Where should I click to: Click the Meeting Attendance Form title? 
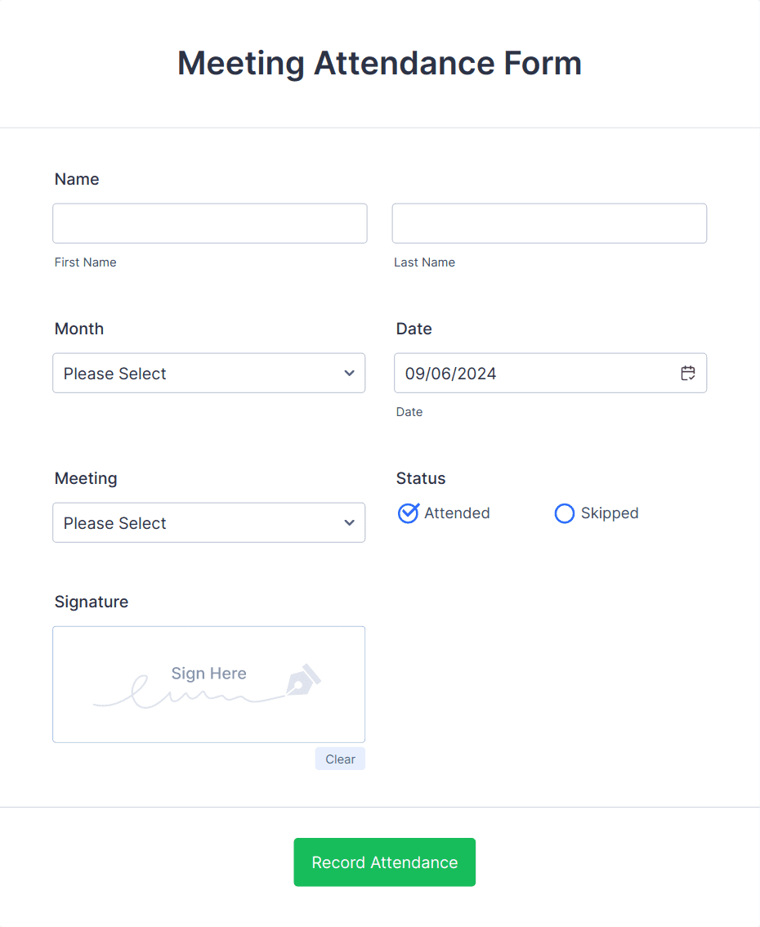tap(379, 63)
